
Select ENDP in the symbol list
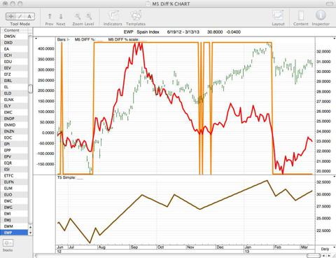pyautogui.click(x=14, y=118)
